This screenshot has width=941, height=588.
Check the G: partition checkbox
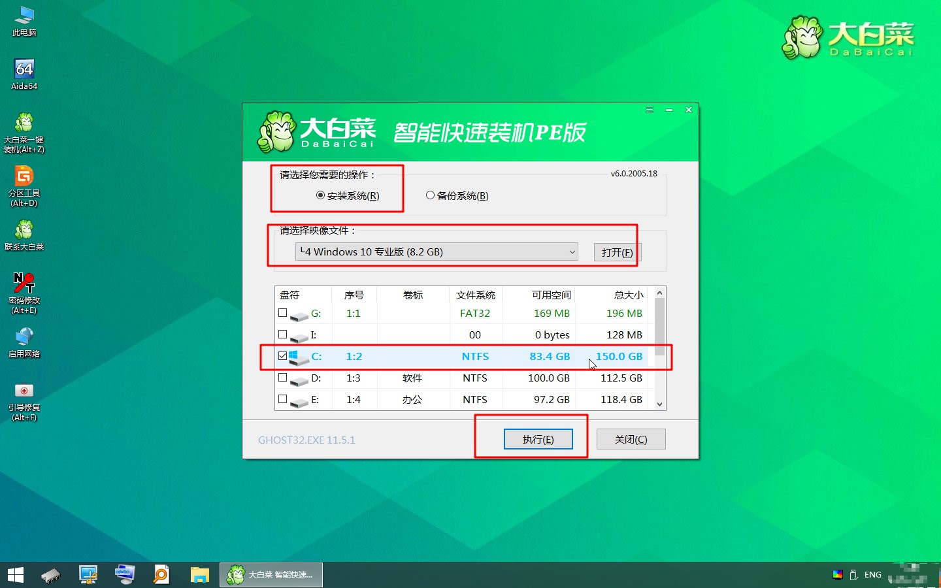[282, 313]
